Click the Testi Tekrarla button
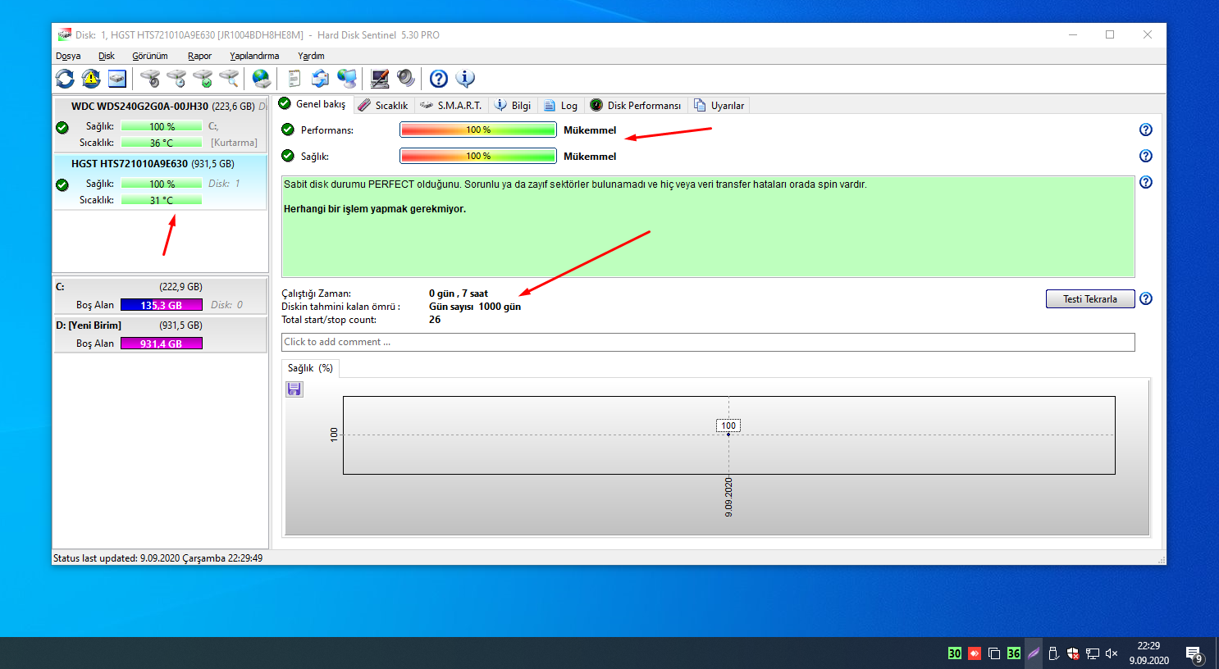Screen dimensions: 1219x669 (1090, 298)
